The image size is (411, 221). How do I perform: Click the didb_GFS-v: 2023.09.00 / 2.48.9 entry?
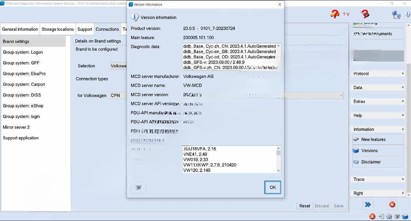point(214,62)
